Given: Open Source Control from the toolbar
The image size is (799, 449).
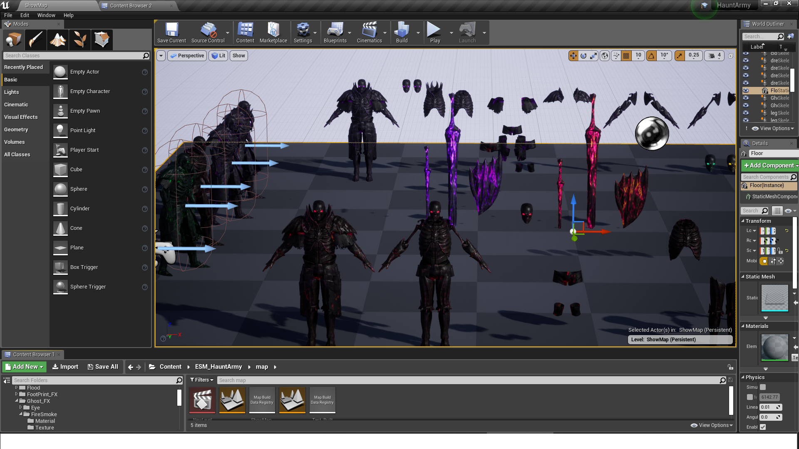Looking at the screenshot, I should (208, 33).
